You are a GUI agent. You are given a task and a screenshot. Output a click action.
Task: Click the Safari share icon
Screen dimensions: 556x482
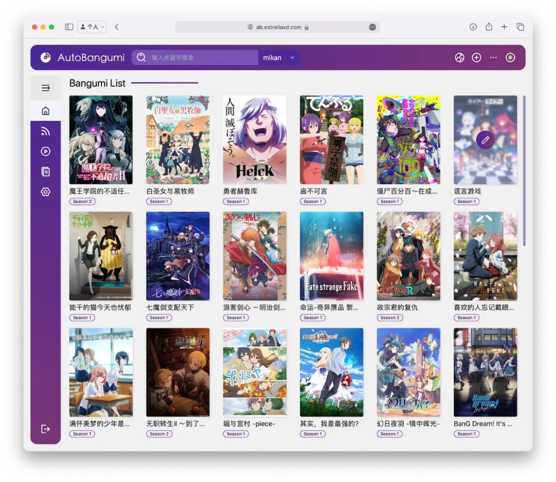pos(489,27)
